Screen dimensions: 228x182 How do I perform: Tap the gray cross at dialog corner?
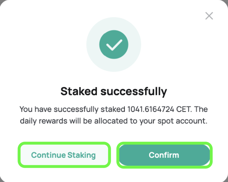[209, 16]
